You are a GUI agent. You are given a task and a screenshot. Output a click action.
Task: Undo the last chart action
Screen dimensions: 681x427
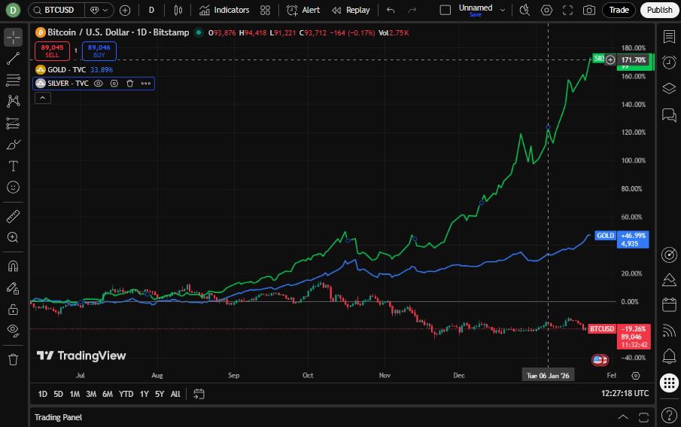391,10
